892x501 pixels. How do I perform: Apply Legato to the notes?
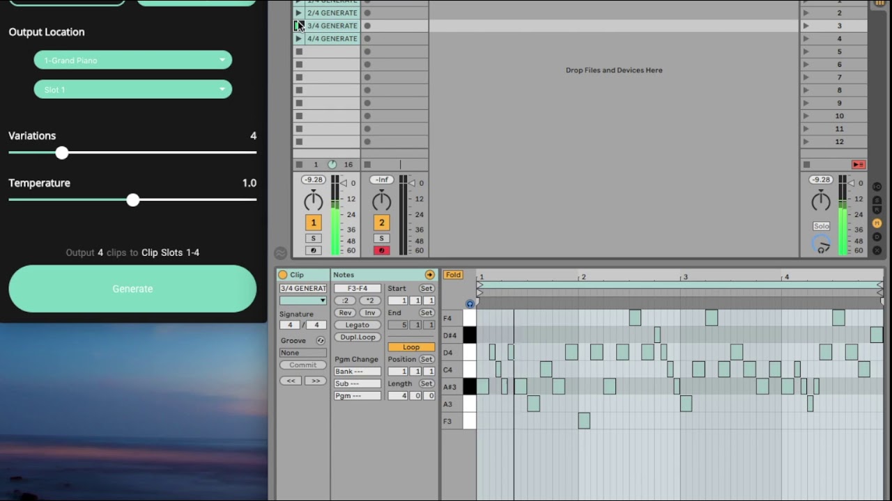click(357, 325)
